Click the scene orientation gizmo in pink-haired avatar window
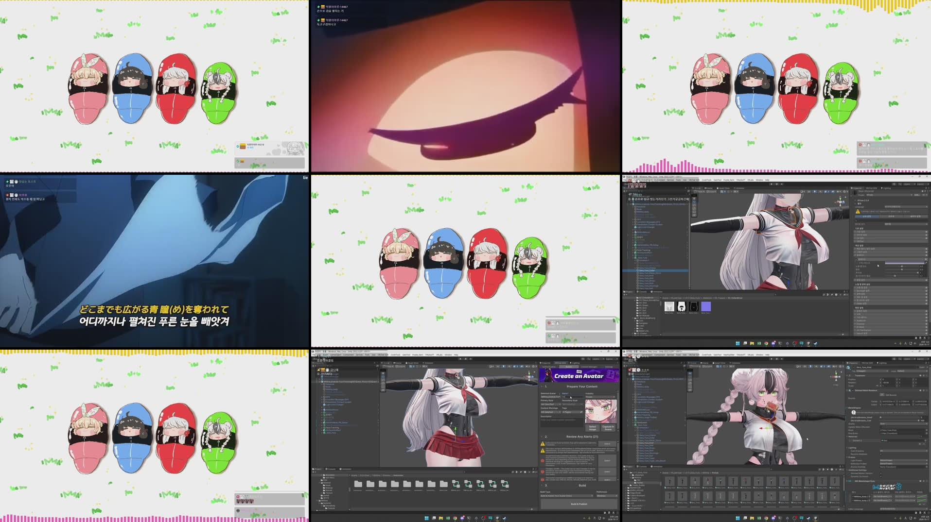The image size is (931, 522). point(836,377)
